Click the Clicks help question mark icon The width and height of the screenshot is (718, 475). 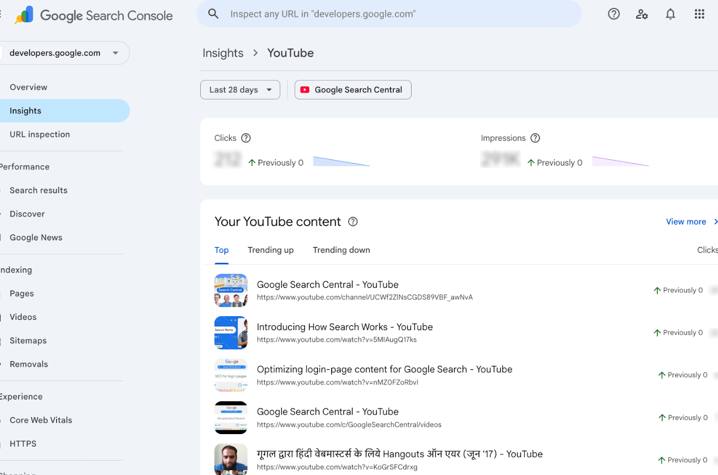point(246,138)
